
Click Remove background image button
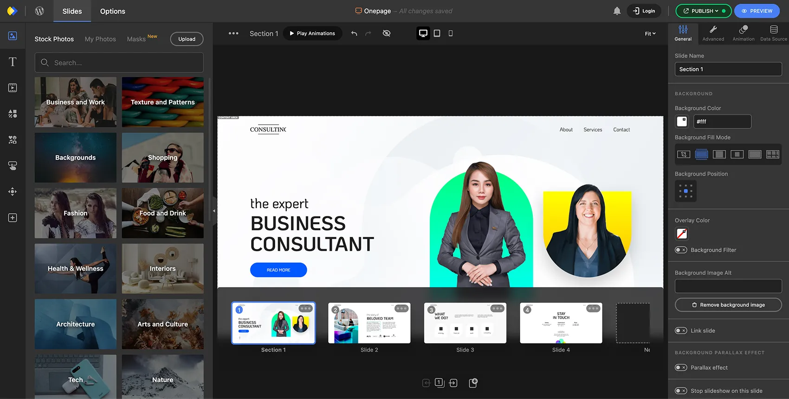(x=728, y=305)
